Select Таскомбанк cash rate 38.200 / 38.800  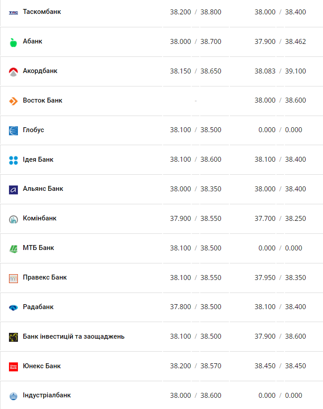(195, 12)
